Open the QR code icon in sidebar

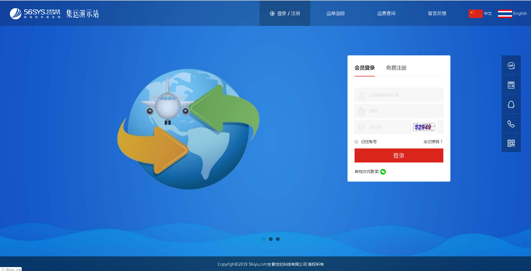511,143
